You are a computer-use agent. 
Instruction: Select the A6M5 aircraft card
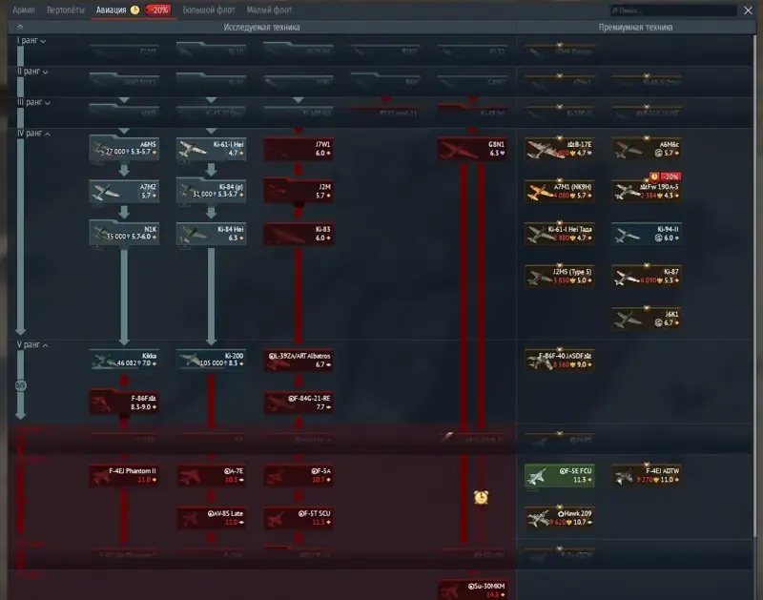point(124,149)
